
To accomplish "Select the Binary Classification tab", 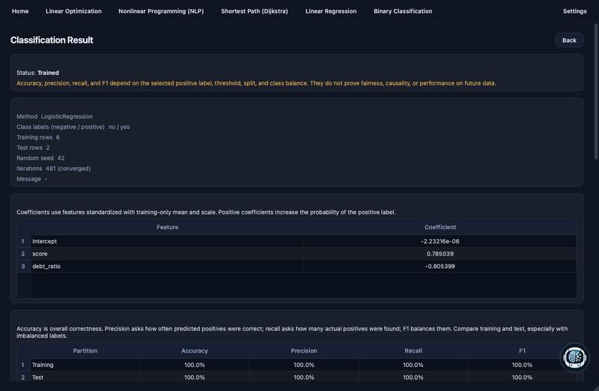I will point(403,11).
